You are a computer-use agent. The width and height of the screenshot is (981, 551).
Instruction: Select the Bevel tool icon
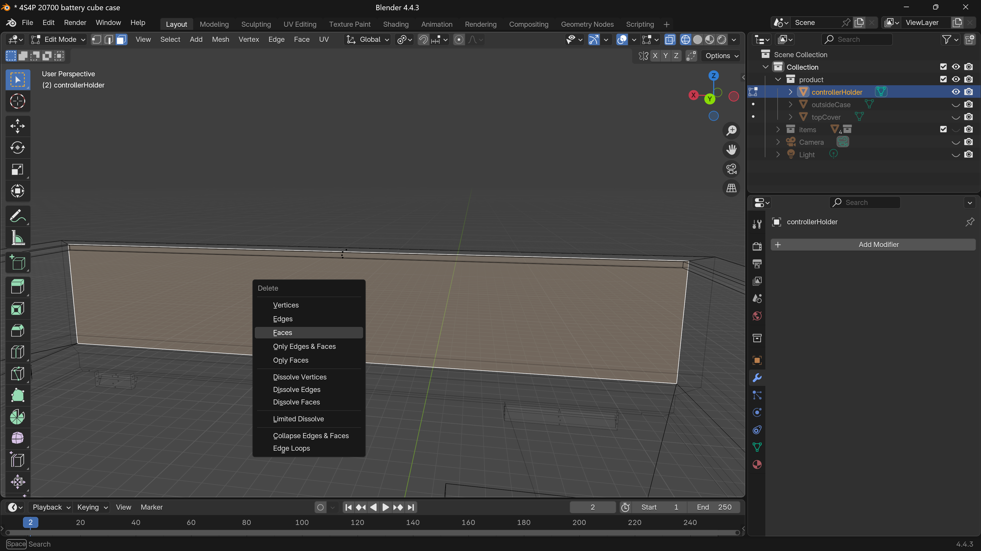pos(17,330)
